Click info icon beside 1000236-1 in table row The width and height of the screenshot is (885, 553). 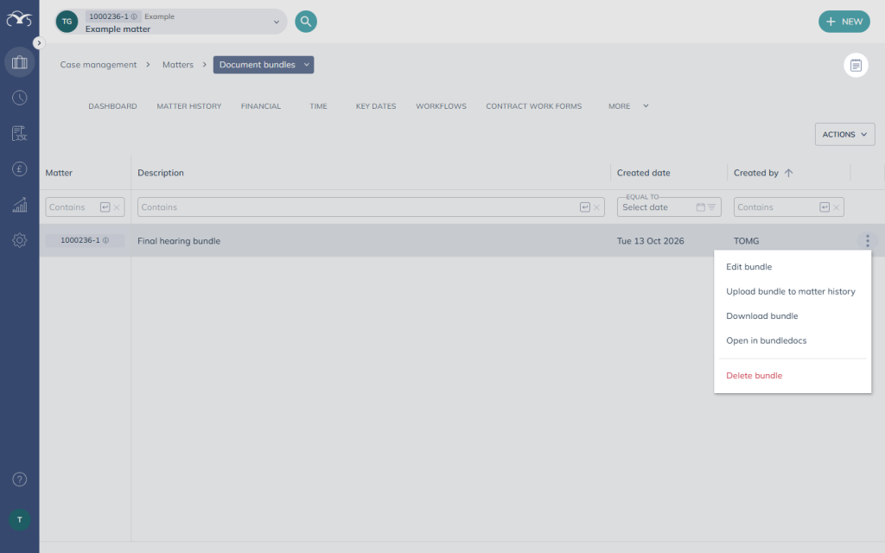105,240
